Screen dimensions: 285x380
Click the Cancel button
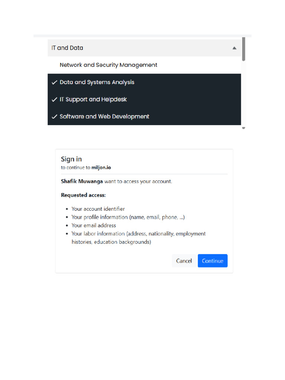[x=184, y=261]
